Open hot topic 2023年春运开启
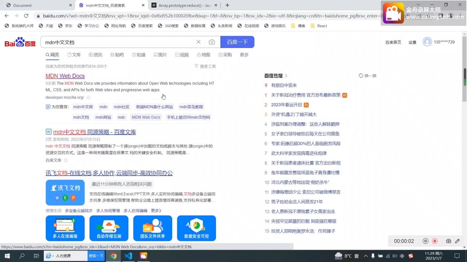This screenshot has width=467, height=262. [286, 105]
